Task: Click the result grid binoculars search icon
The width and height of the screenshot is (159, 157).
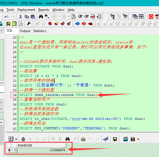Action: pyautogui.click(x=67, y=139)
